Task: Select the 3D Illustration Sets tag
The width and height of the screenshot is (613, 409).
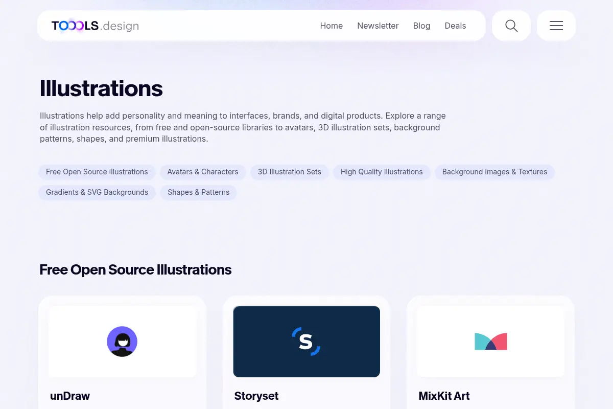Action: (x=290, y=172)
